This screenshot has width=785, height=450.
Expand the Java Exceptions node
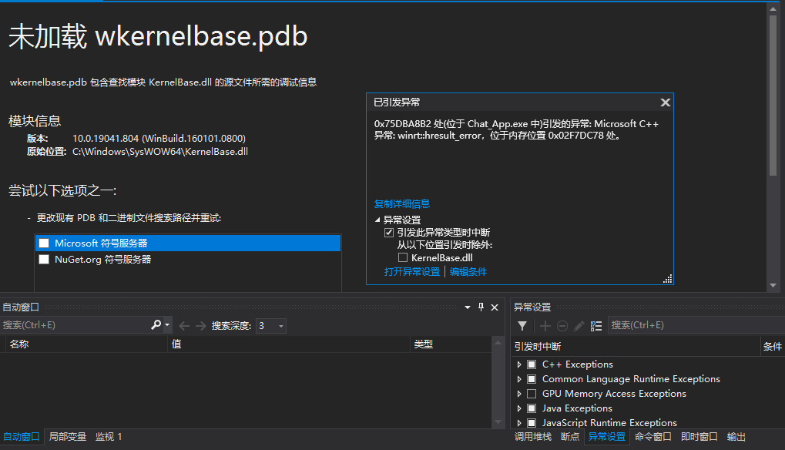(x=519, y=408)
